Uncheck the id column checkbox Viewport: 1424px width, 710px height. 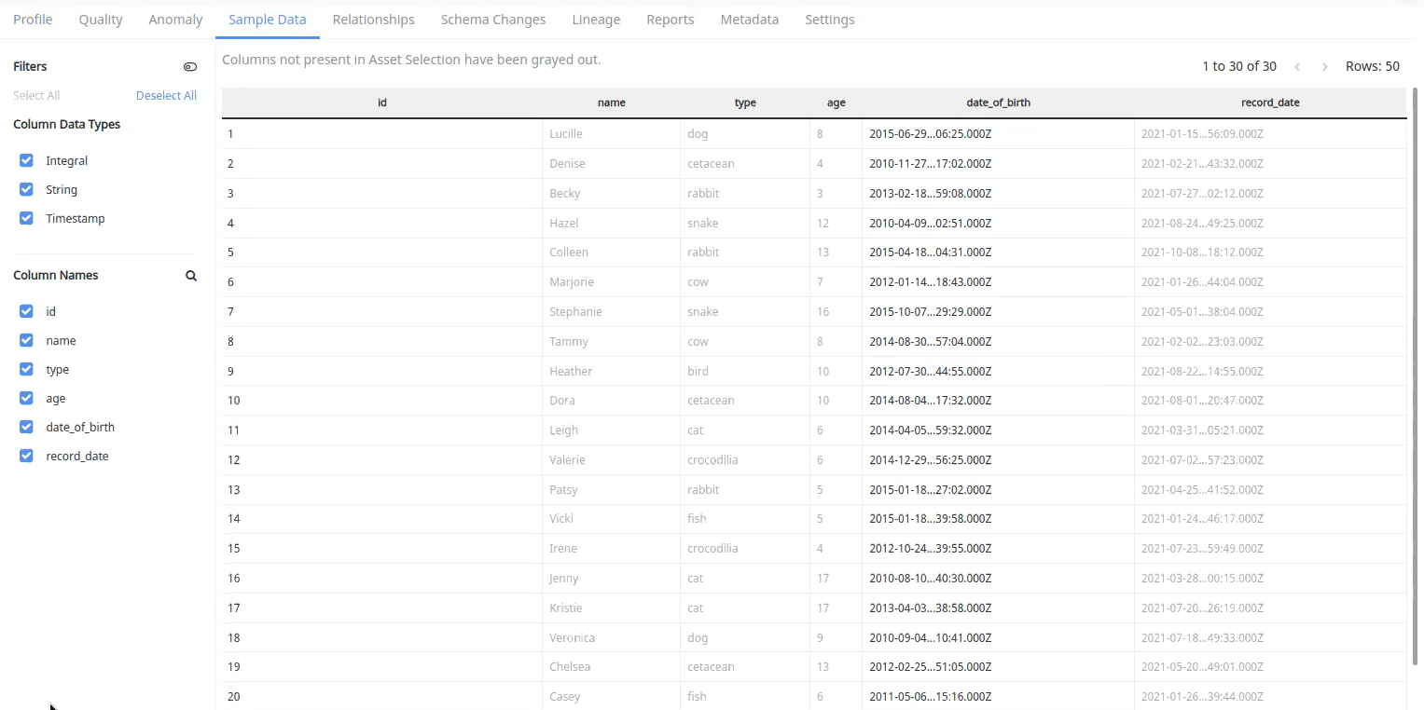click(25, 310)
